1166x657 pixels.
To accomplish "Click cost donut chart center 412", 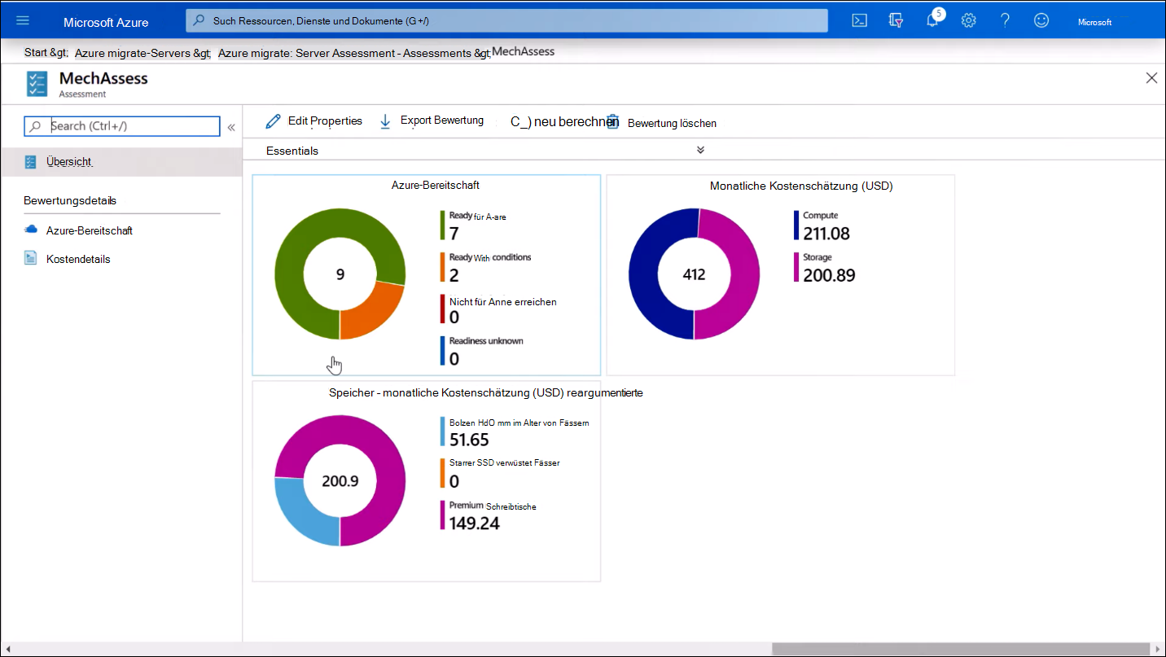I will 694,274.
